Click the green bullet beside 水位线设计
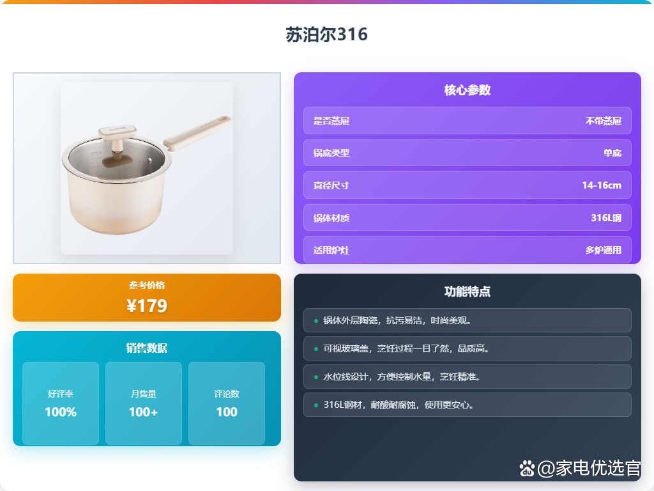The image size is (654, 491). point(316,377)
